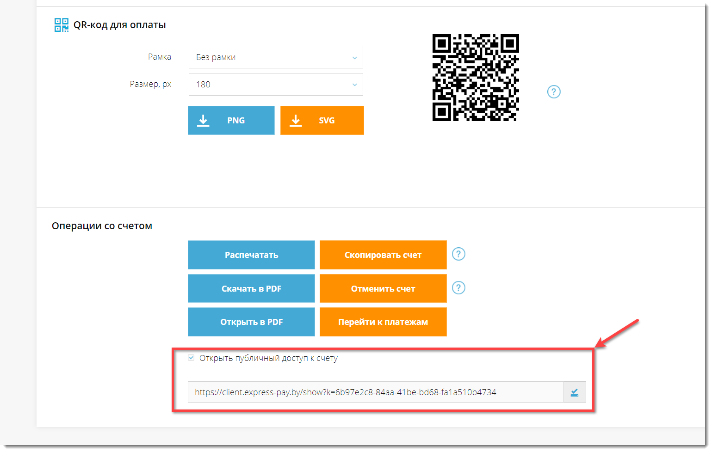Open help next to Скопировать счет
712x452 pixels.
click(x=458, y=254)
